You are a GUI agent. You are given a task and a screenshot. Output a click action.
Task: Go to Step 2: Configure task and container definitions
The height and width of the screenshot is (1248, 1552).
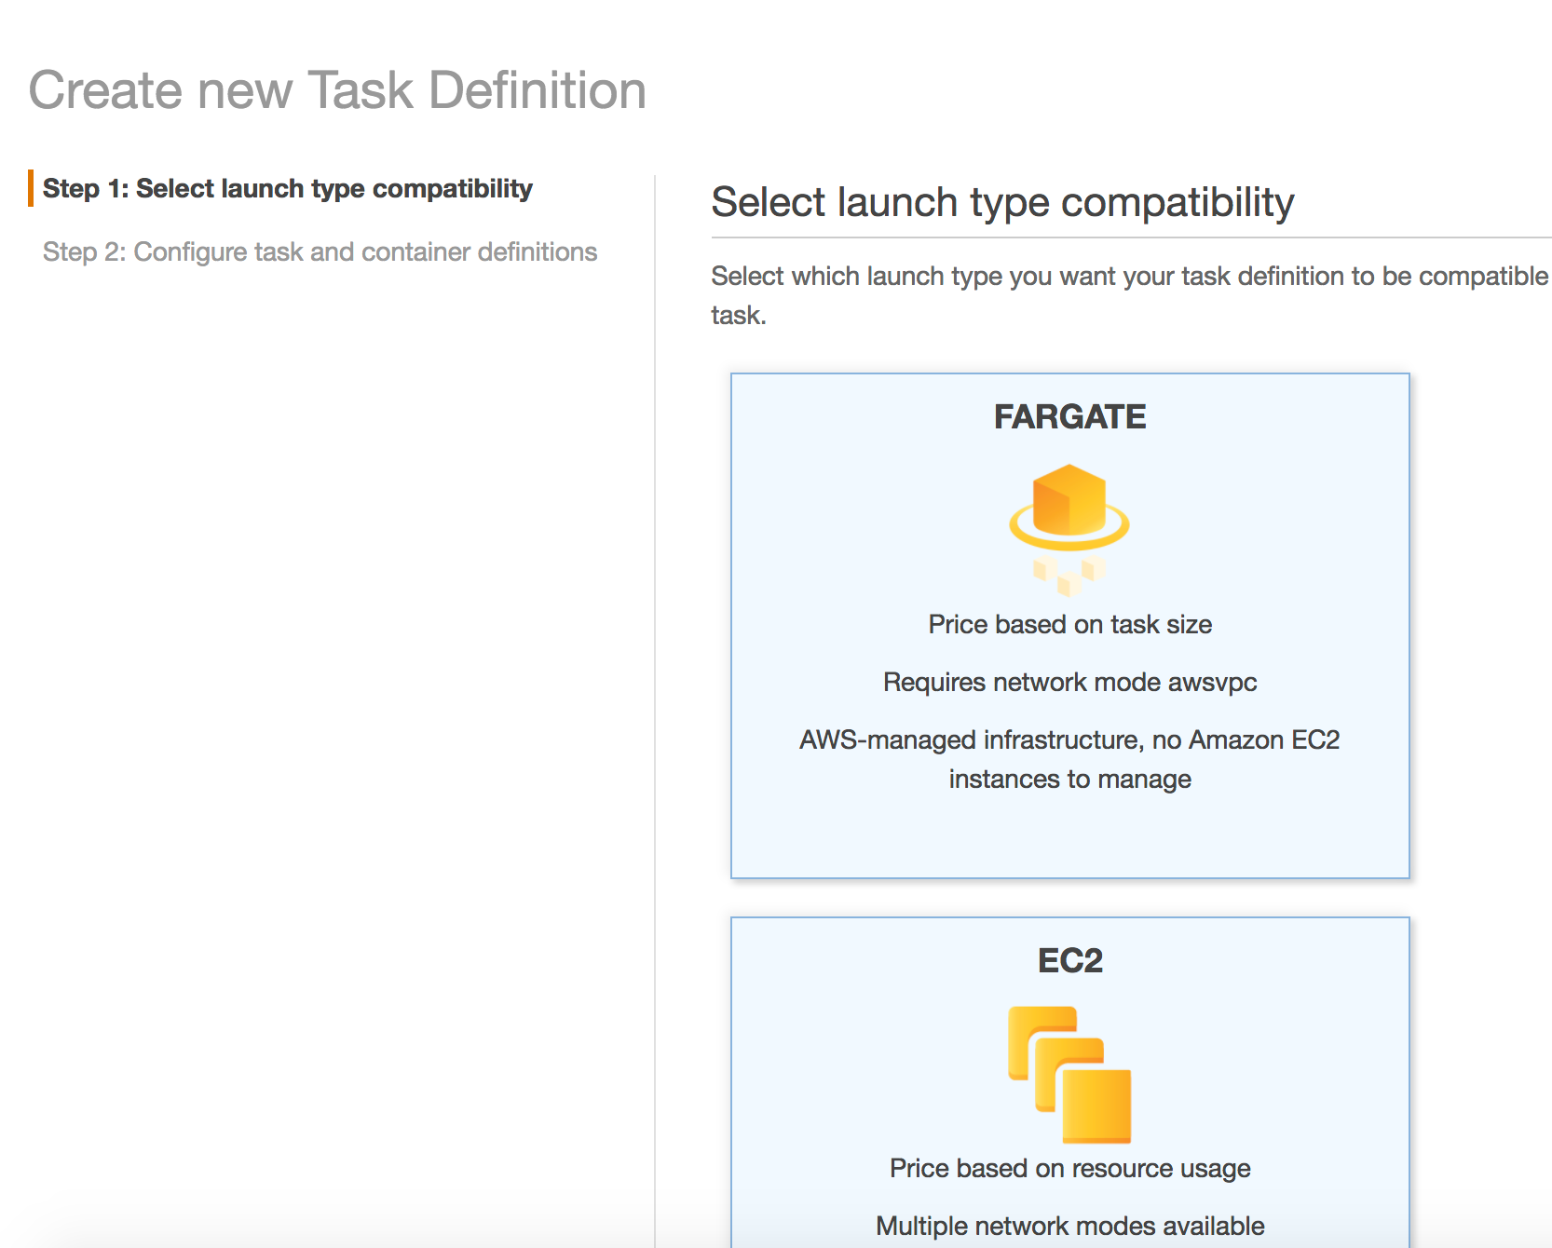[x=320, y=252]
